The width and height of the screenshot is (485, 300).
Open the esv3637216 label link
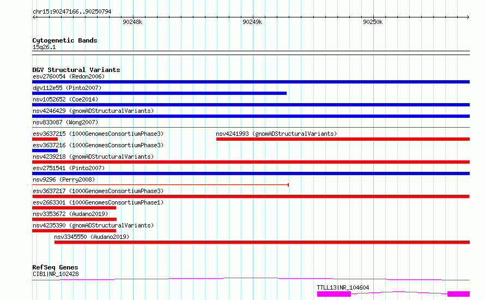point(98,145)
